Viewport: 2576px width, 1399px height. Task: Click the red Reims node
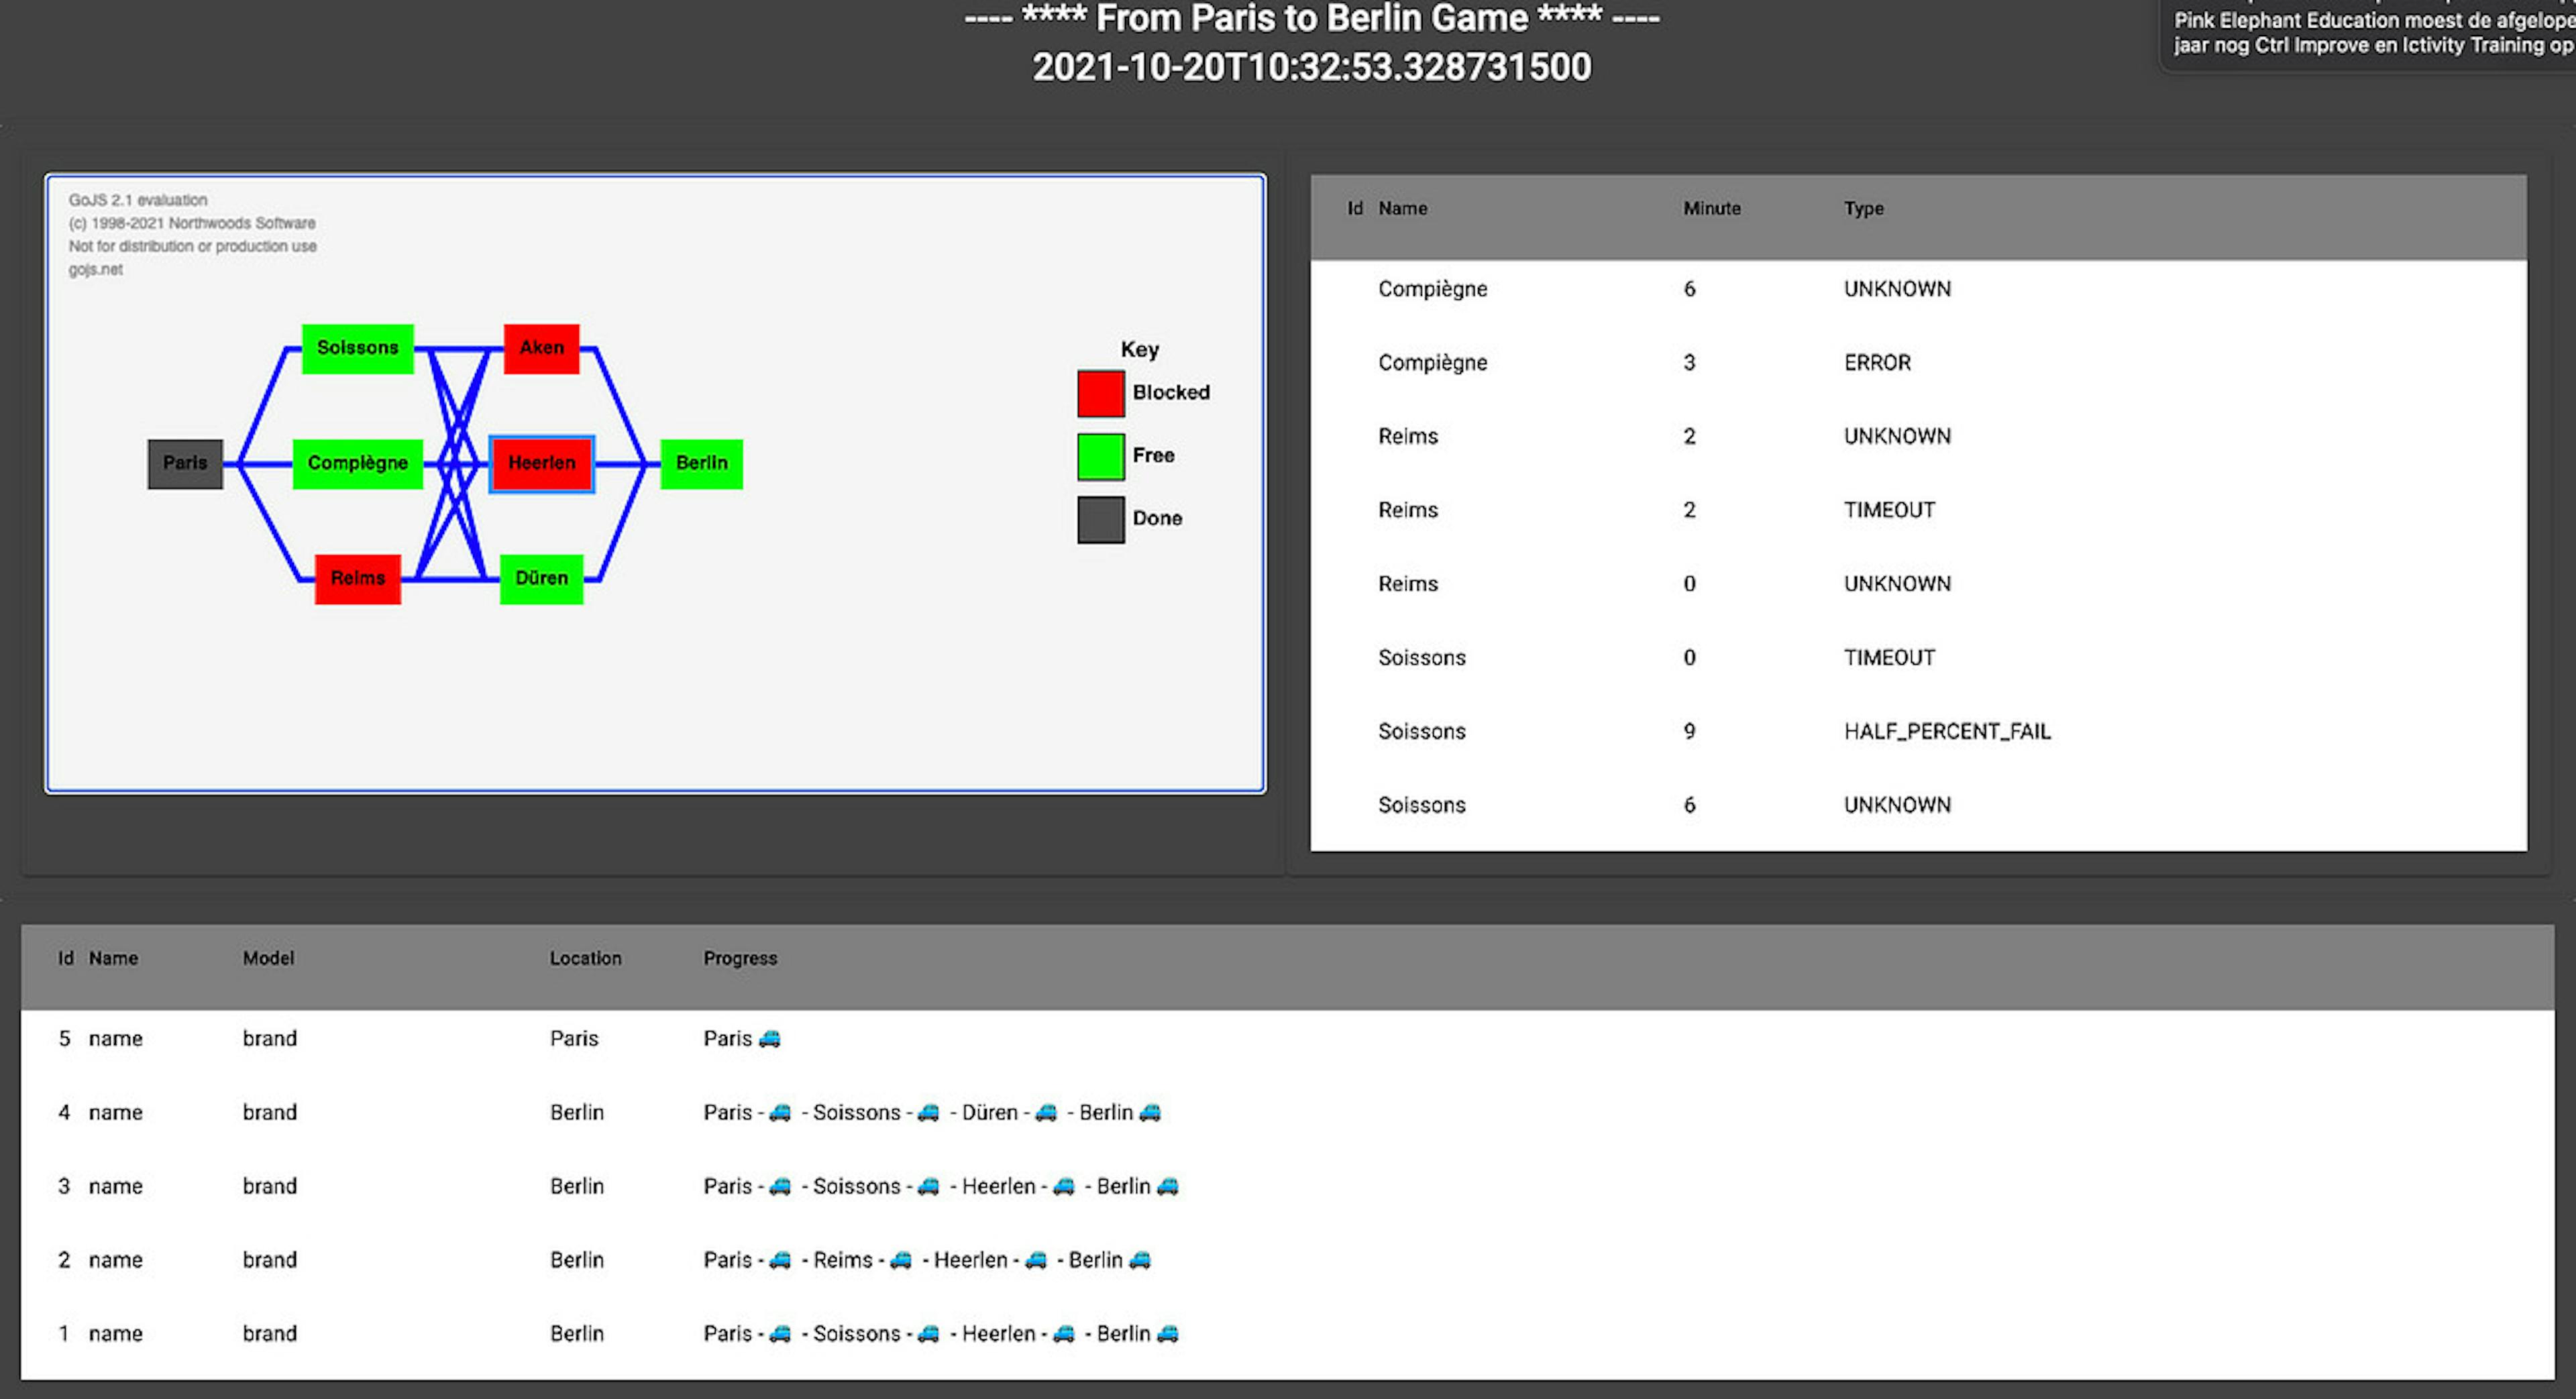point(357,579)
